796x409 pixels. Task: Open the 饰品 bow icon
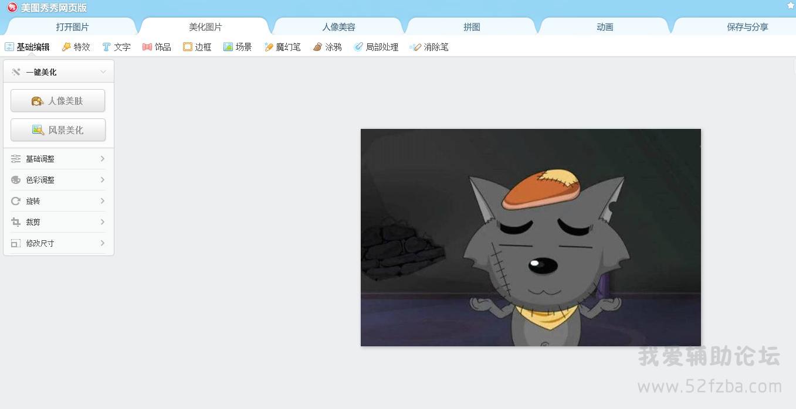pyautogui.click(x=147, y=47)
